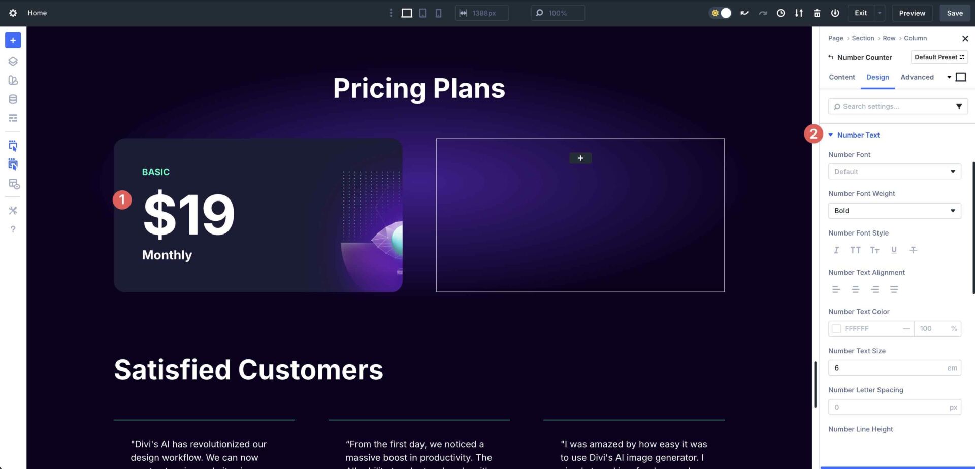Save the page
The image size is (975, 469).
[955, 13]
